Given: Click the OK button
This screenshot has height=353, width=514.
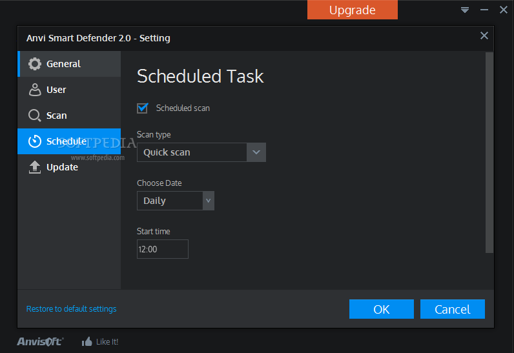Looking at the screenshot, I should (382, 309).
